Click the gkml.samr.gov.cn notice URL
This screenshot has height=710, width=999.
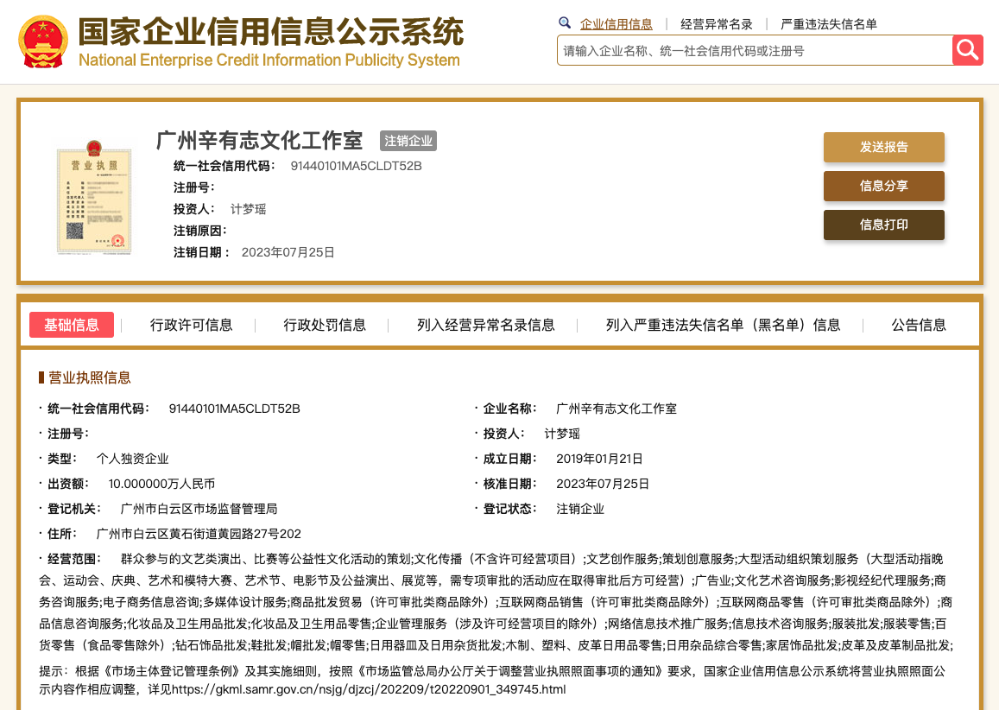point(369,689)
